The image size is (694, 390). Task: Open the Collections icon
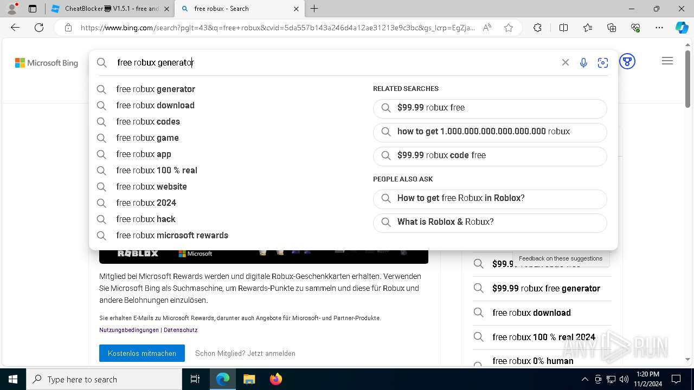(612, 28)
